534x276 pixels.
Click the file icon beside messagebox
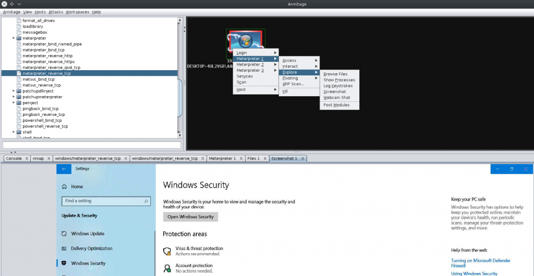pyautogui.click(x=19, y=32)
